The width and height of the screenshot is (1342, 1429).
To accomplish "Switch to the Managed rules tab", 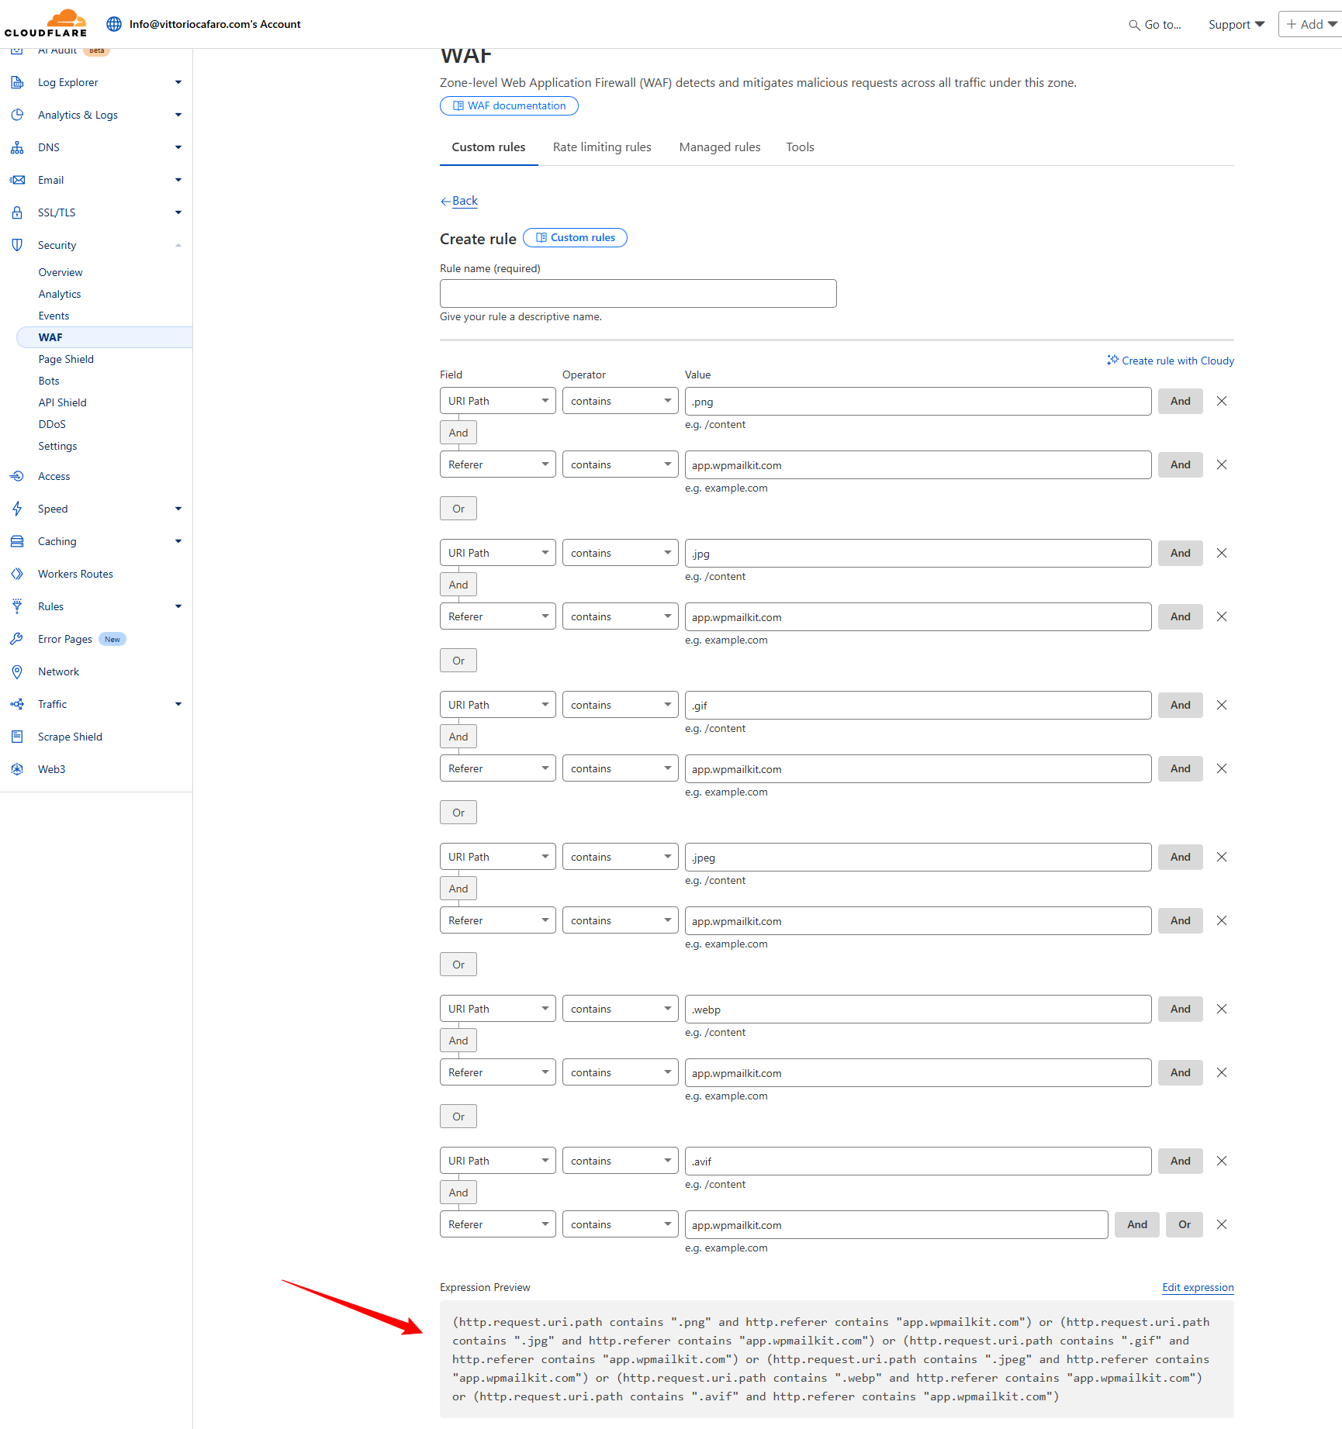I will tap(720, 147).
